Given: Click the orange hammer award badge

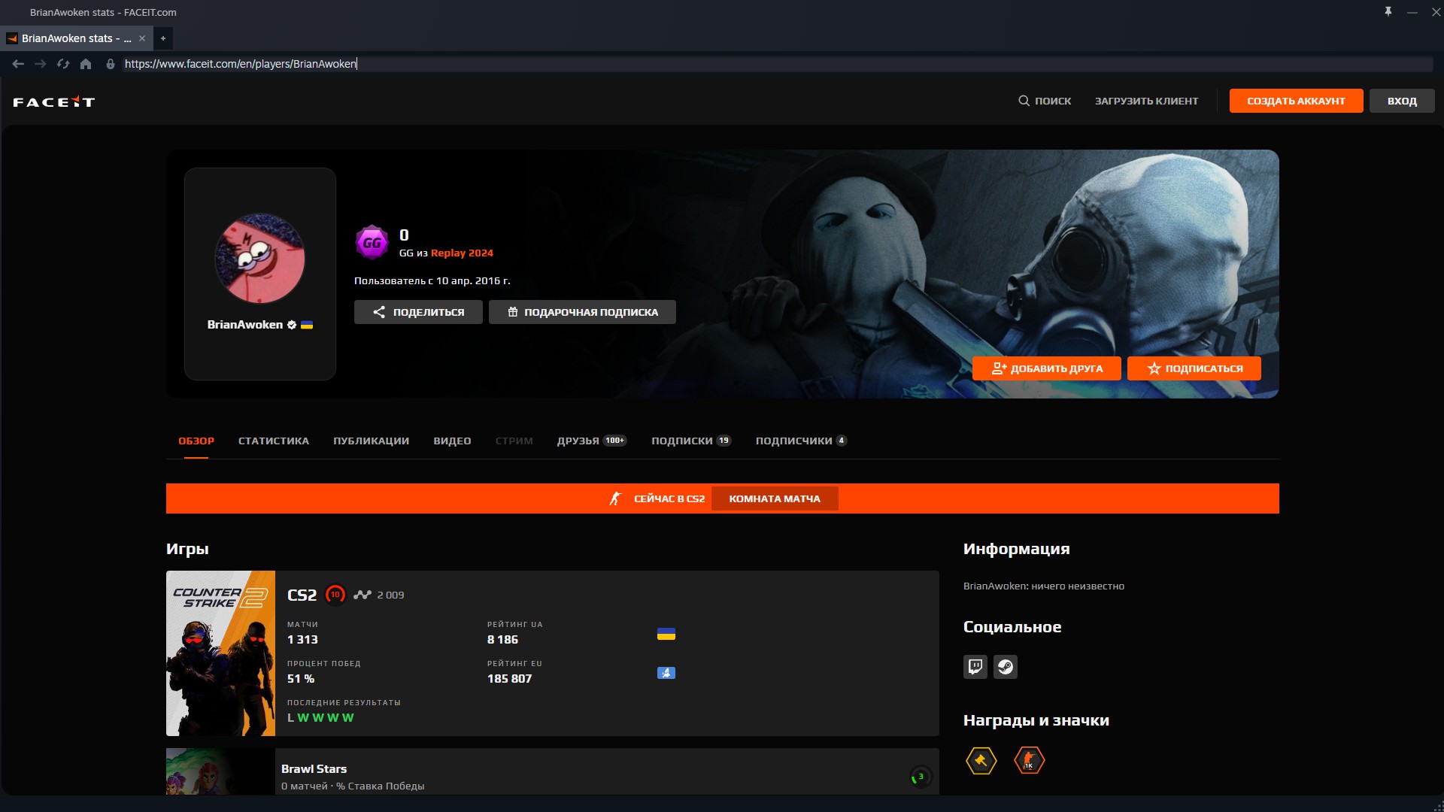Looking at the screenshot, I should pos(981,761).
